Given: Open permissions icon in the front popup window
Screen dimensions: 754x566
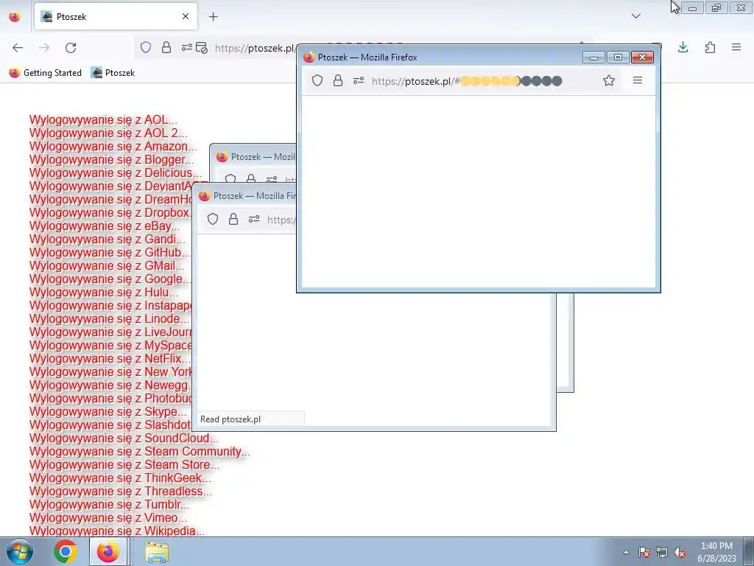Looking at the screenshot, I should point(359,80).
